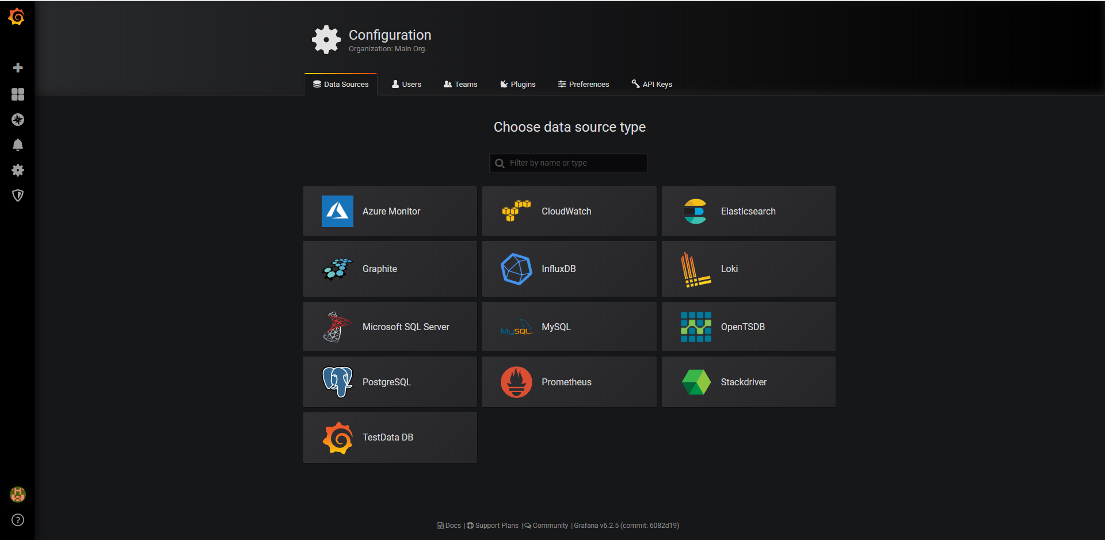Click the Stackdriver logo icon
Screen dimensions: 1105x540
(x=696, y=382)
